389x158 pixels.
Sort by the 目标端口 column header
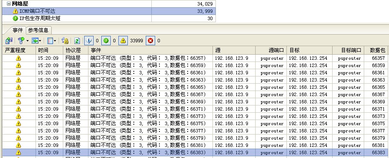[348, 50]
